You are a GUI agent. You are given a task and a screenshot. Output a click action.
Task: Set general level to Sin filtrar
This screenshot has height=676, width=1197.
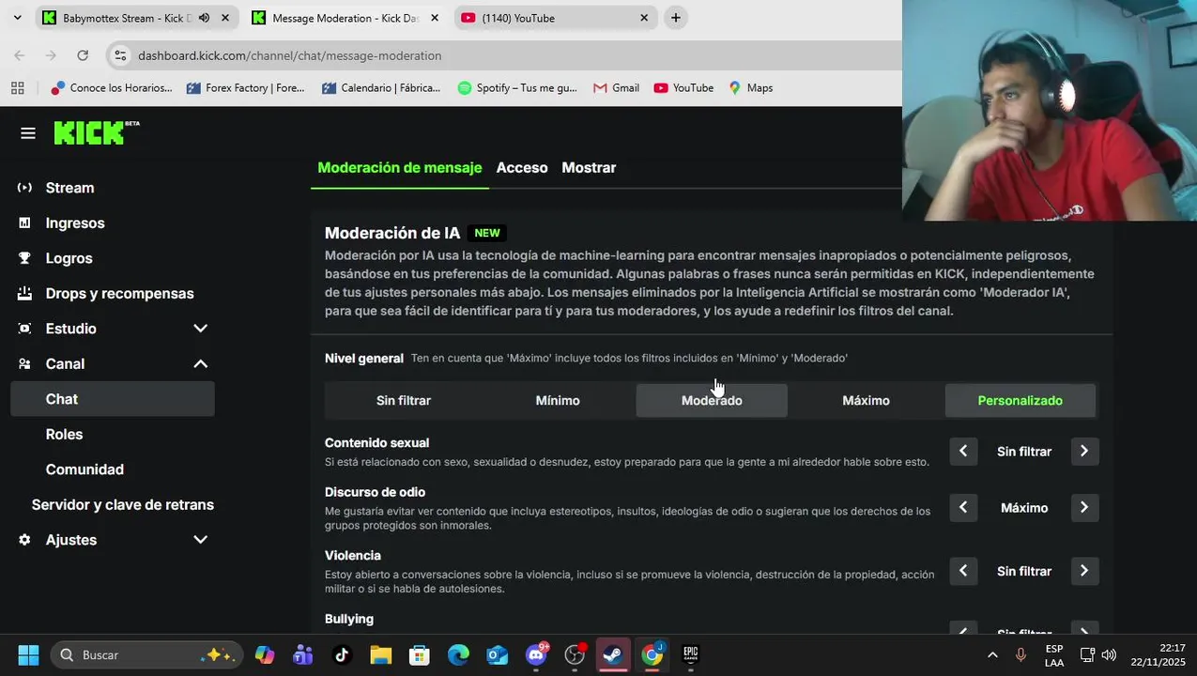coord(404,400)
